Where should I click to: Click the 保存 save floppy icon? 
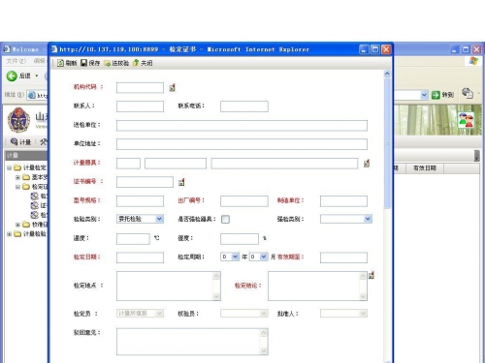tap(83, 63)
